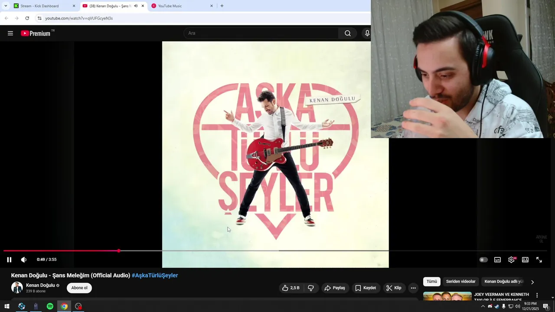Mute the video volume speaker
555x312 pixels.
(23, 260)
